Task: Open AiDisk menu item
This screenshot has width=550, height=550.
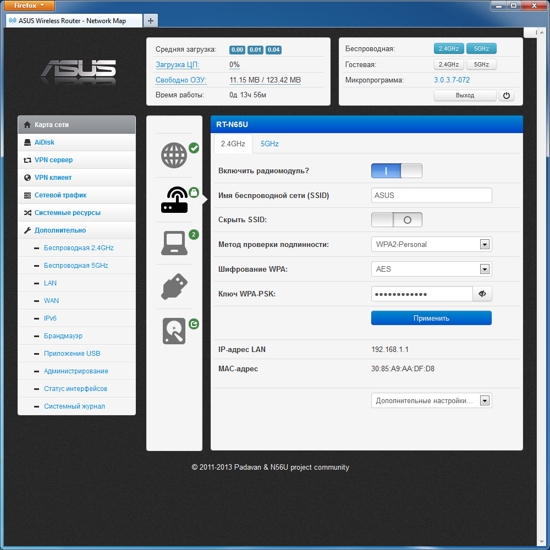Action: 76,142
